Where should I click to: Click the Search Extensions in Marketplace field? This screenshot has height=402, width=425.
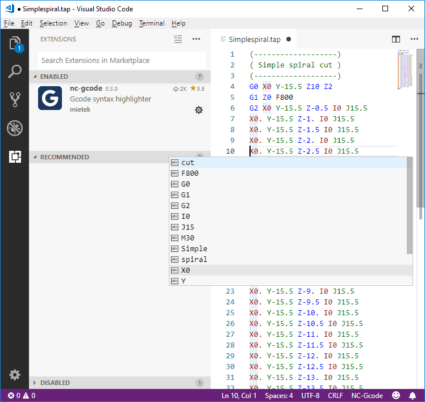[x=122, y=60]
